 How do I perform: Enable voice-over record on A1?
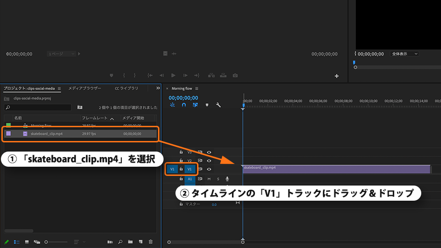(227, 179)
